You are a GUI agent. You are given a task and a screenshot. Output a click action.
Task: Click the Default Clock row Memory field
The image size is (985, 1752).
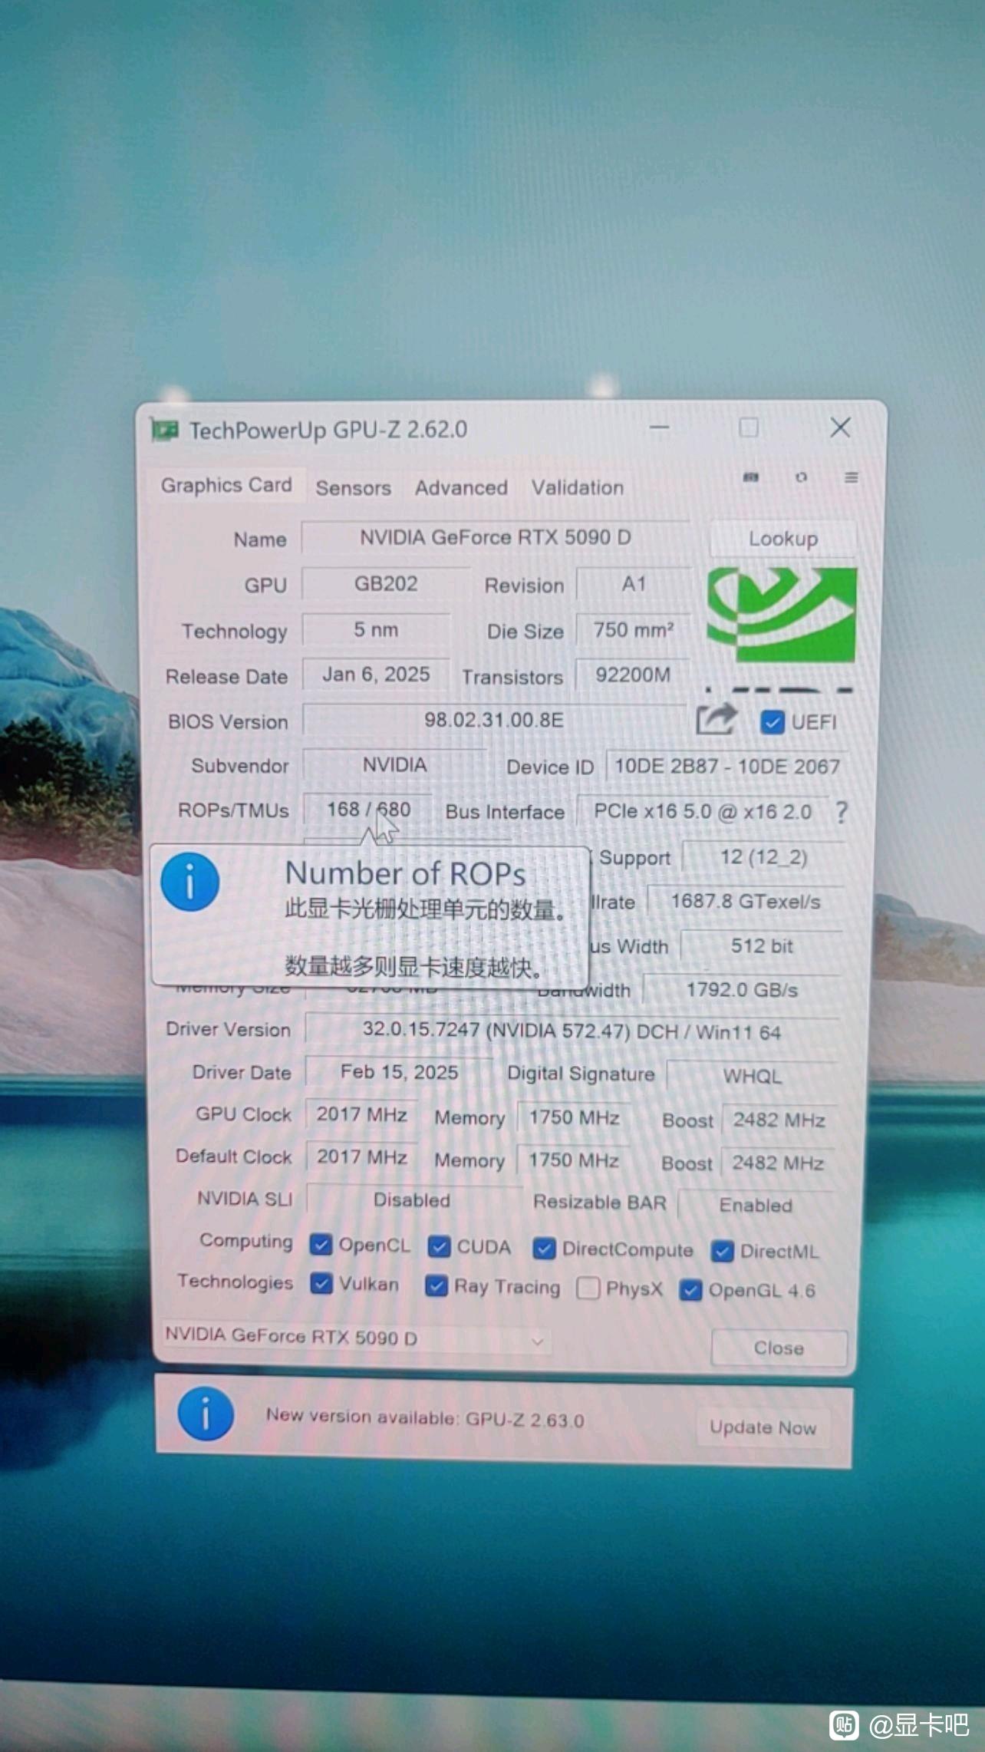coord(574,1160)
